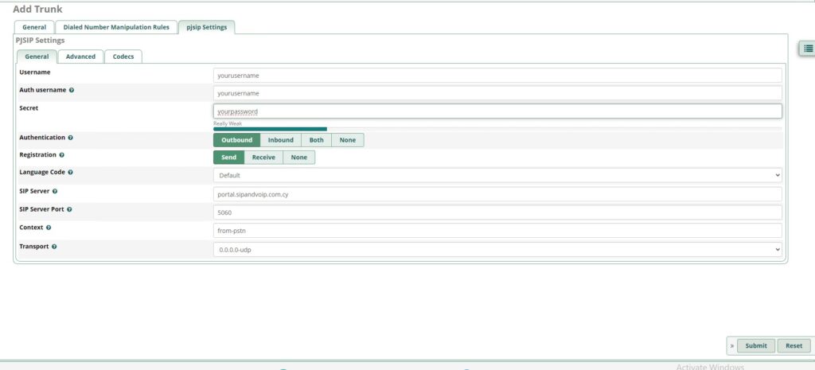Set Authentication to Inbound

pyautogui.click(x=280, y=140)
